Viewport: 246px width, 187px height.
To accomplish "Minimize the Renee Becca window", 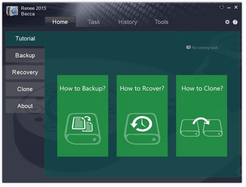I will 229,7.
